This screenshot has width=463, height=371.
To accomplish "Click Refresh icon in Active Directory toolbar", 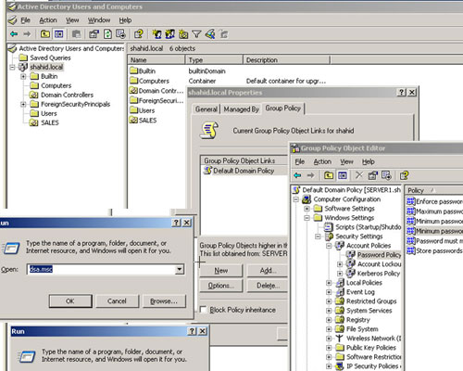I will (x=107, y=34).
